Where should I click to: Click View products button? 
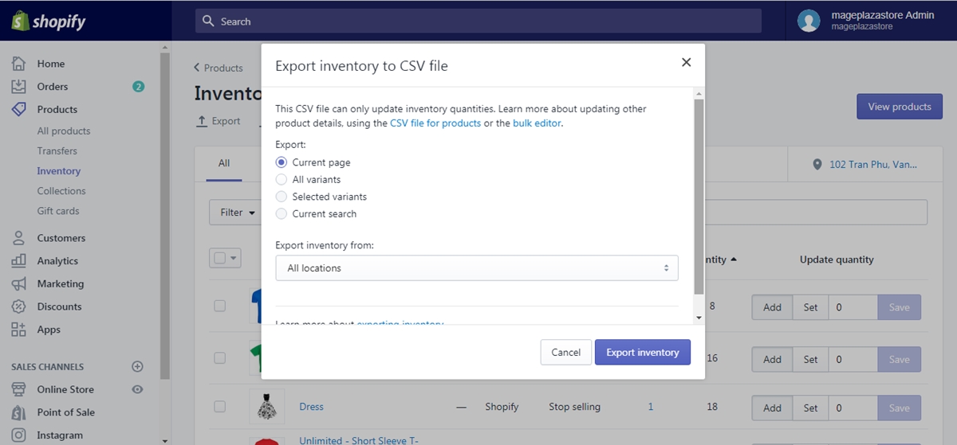900,107
